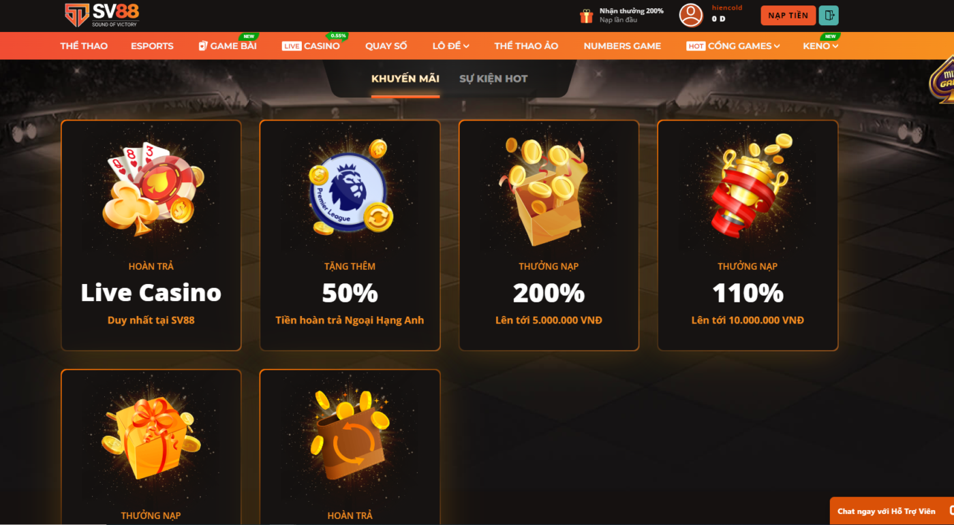Expand the CỔNG GAMES dropdown
This screenshot has height=525, width=954.
[733, 46]
